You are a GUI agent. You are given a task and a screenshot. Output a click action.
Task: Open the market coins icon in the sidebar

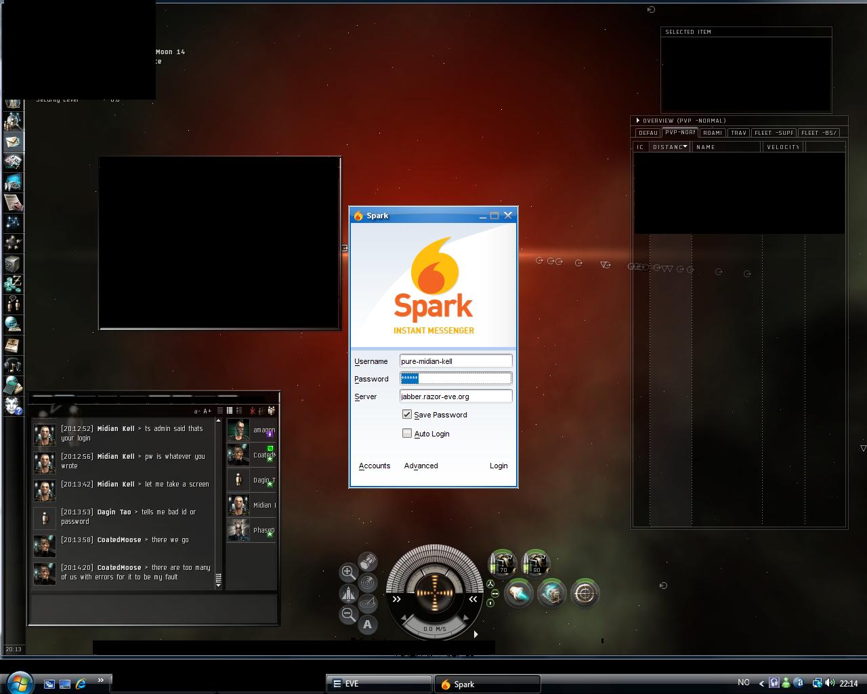pyautogui.click(x=13, y=284)
